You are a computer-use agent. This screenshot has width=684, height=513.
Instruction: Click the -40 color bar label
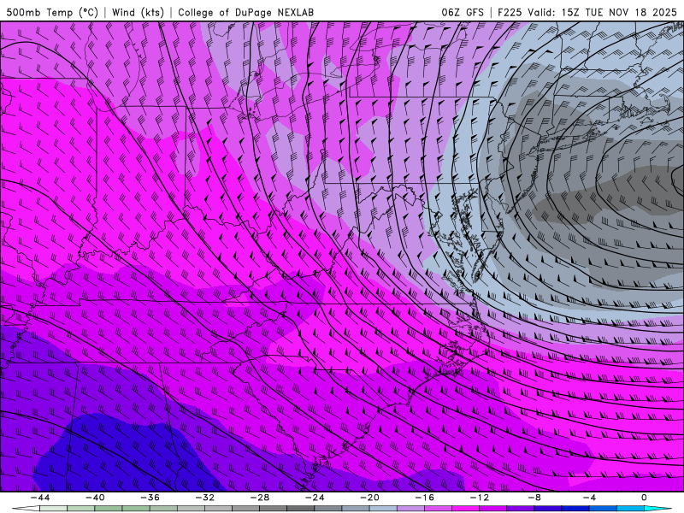95,498
